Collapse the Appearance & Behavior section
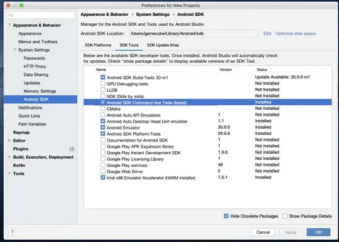The width and height of the screenshot is (339, 242). coord(9,25)
